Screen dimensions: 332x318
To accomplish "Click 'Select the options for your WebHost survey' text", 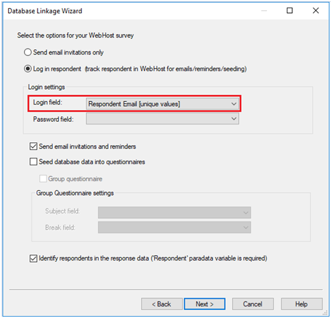I will click(x=75, y=36).
